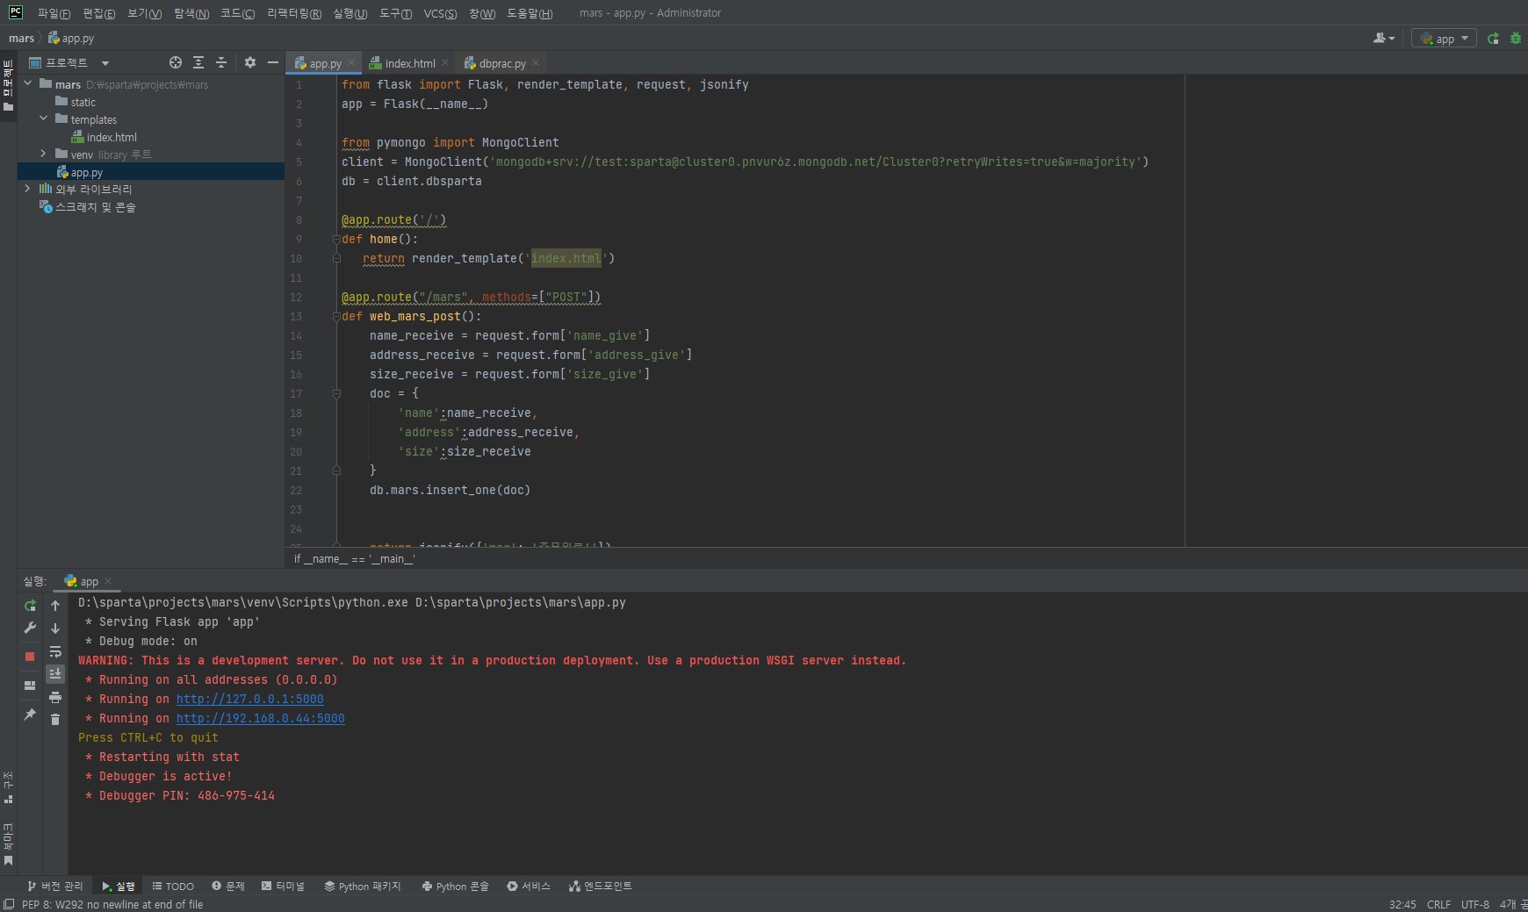
Task: Pin the run tab with pin icon
Action: [x=30, y=715]
